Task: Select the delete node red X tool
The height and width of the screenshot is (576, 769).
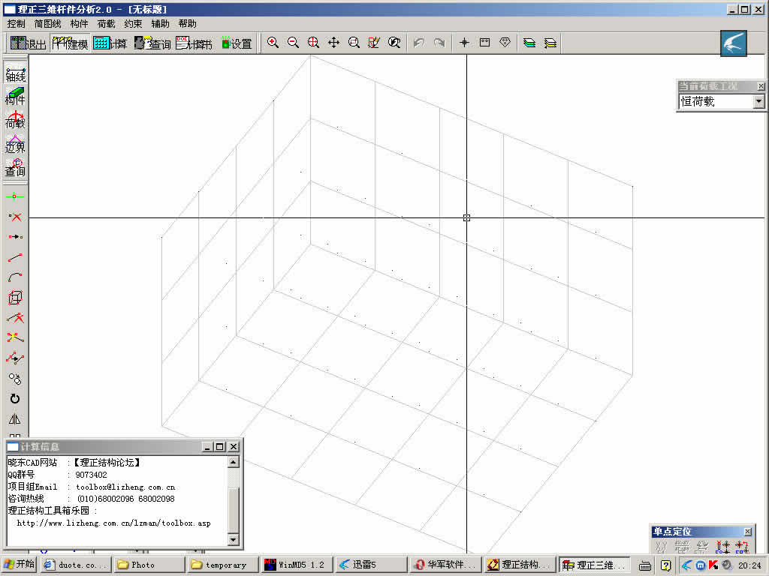Action: tap(15, 217)
